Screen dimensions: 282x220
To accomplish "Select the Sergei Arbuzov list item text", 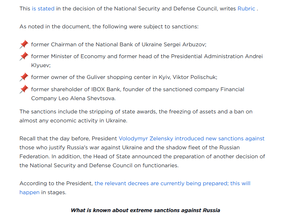I will click(119, 45).
